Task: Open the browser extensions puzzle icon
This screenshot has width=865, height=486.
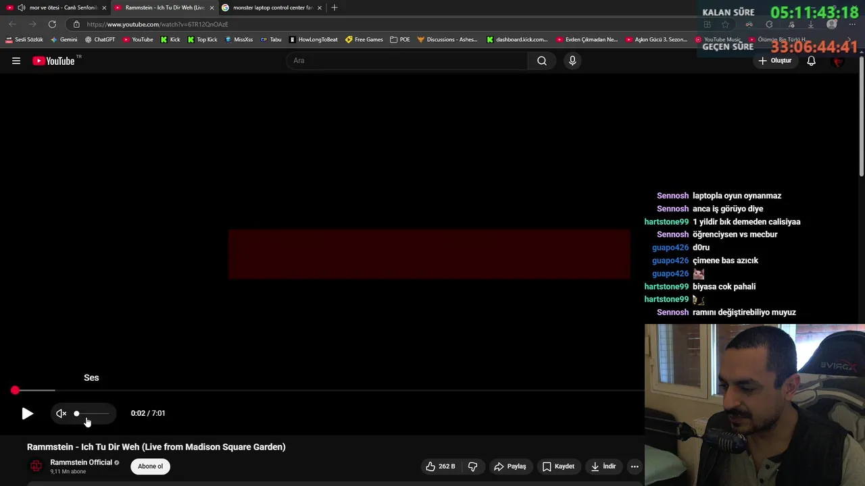Action: point(769,24)
